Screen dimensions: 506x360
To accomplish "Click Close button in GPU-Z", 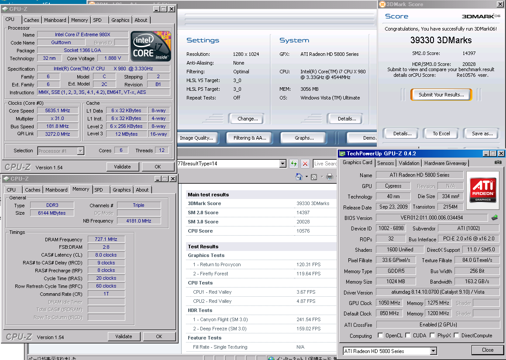I will [x=487, y=350].
